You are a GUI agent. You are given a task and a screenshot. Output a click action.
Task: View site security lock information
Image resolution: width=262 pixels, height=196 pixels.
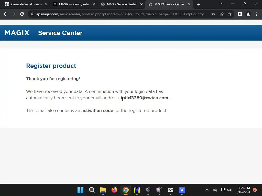[x=32, y=14]
